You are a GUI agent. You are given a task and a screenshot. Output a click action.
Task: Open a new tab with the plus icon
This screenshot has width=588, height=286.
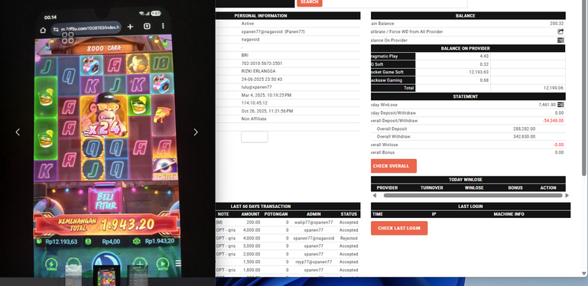pos(130,27)
